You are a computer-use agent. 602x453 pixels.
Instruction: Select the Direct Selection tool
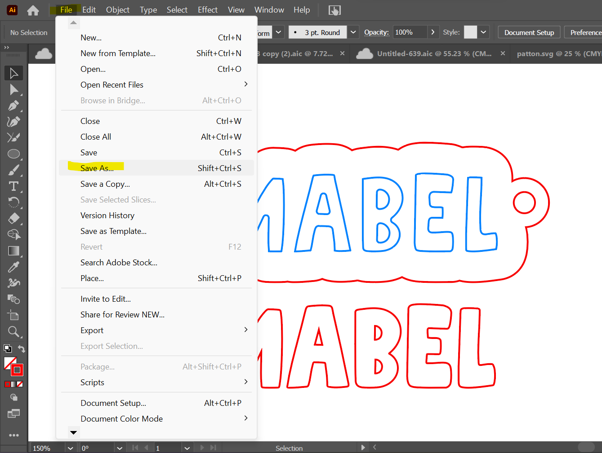click(13, 90)
